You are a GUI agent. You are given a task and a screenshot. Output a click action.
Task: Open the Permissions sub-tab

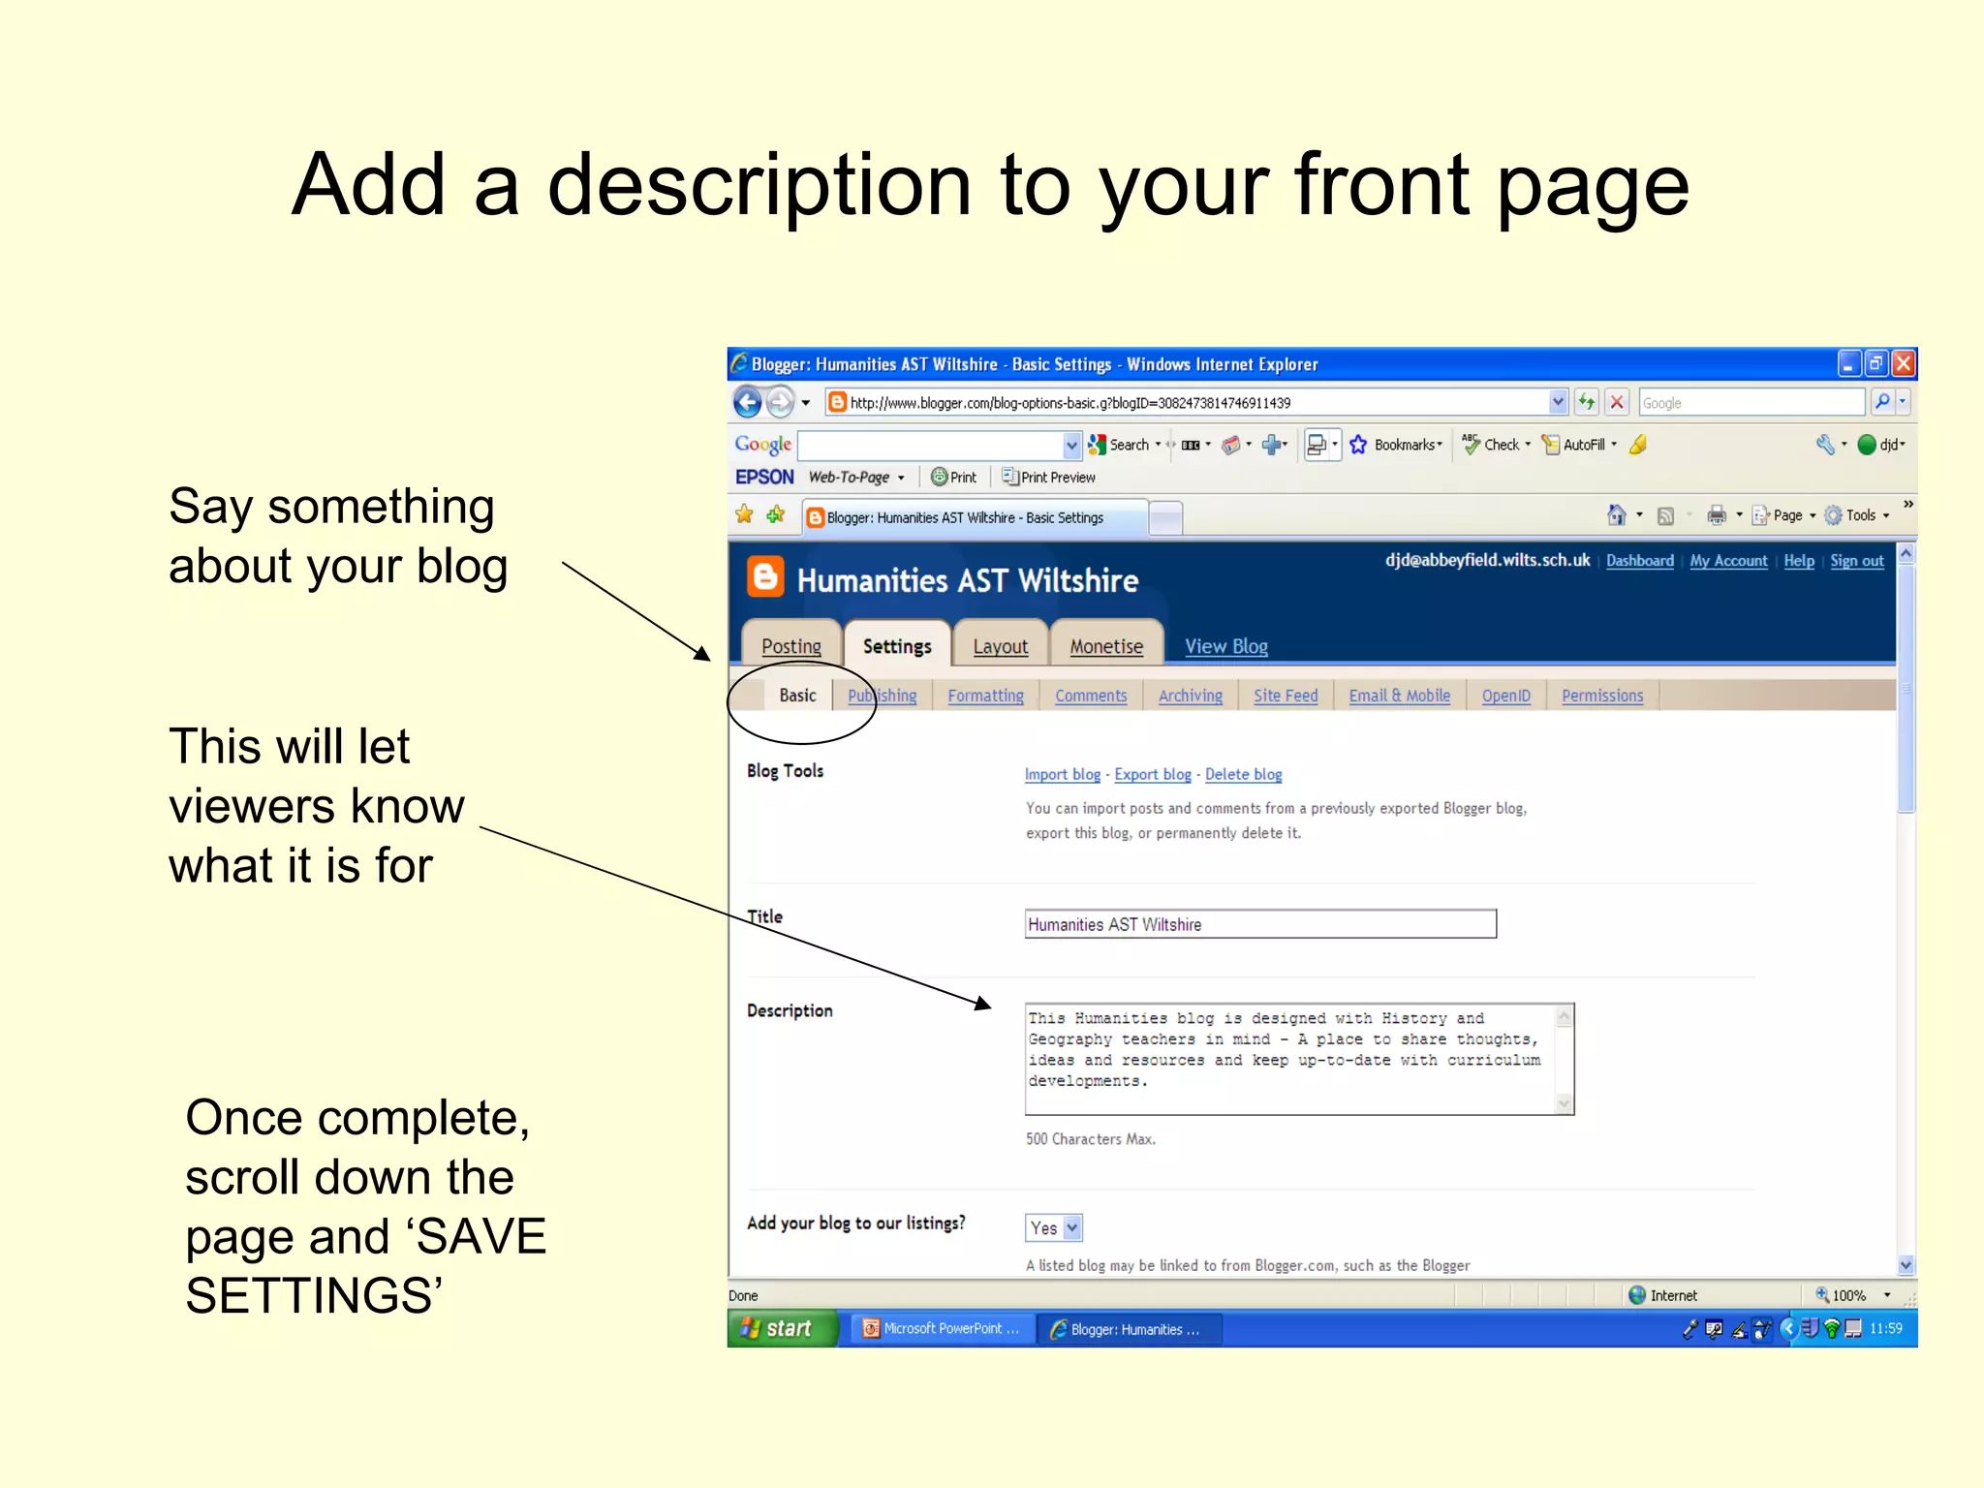[x=1602, y=696]
